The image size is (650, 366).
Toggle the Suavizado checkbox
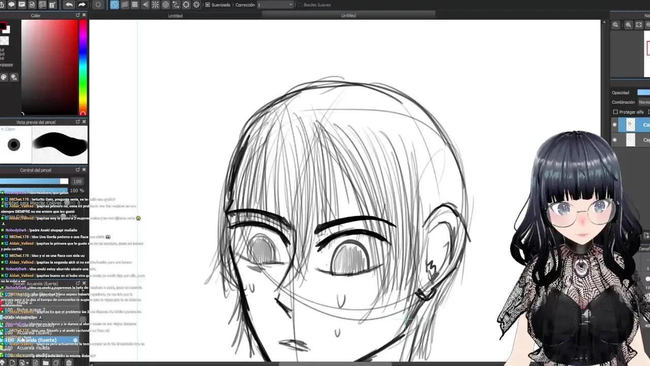click(207, 5)
